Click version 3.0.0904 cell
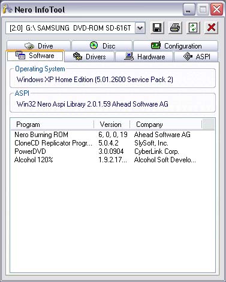 (111, 151)
